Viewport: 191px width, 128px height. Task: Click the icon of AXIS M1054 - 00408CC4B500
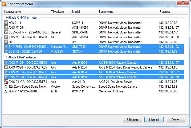pos(6,63)
